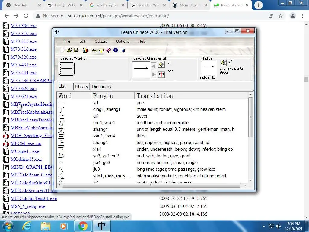Play pronunciation of selected character yi1
Screen dimensions: 309x232
[161, 64]
